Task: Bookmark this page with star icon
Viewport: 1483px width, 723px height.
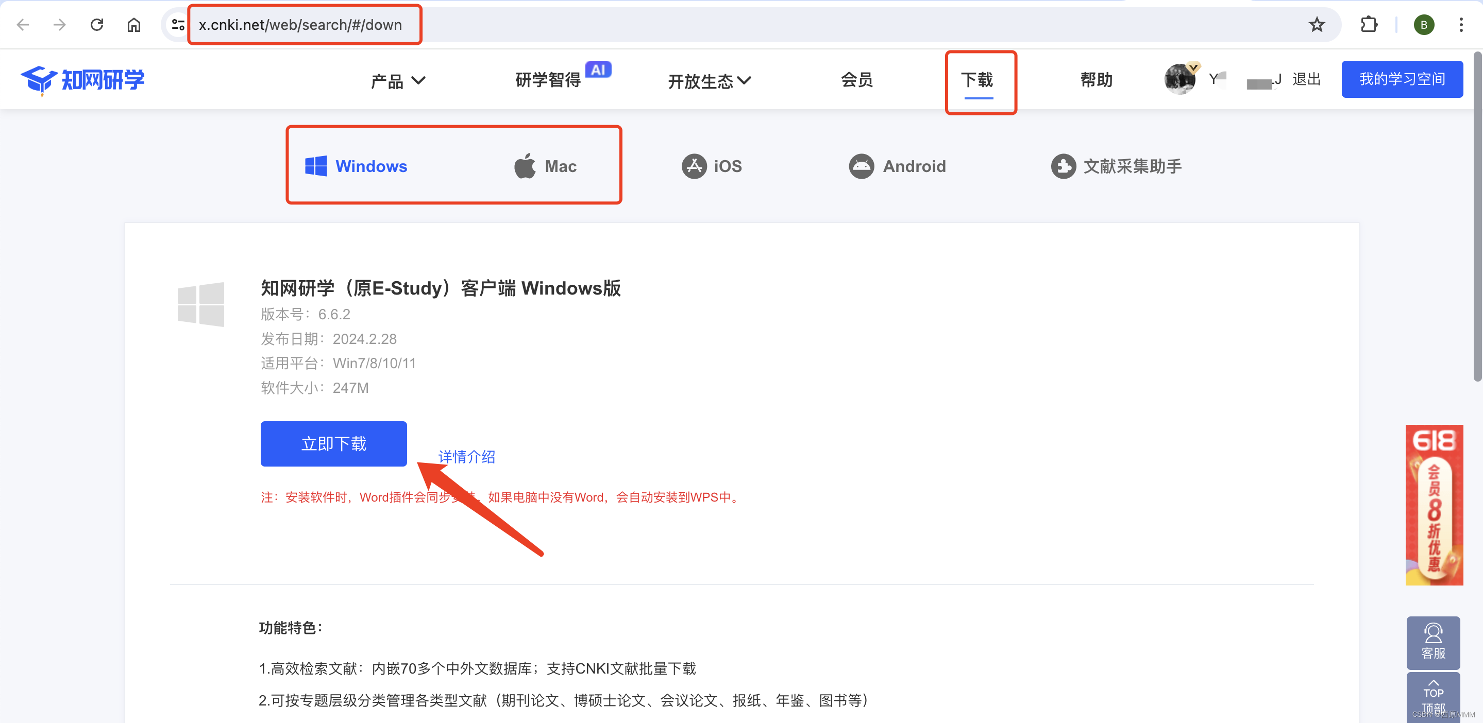Action: coord(1317,25)
